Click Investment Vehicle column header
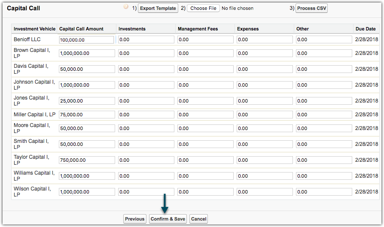Screen dimensions: 384x227 (x=34, y=29)
